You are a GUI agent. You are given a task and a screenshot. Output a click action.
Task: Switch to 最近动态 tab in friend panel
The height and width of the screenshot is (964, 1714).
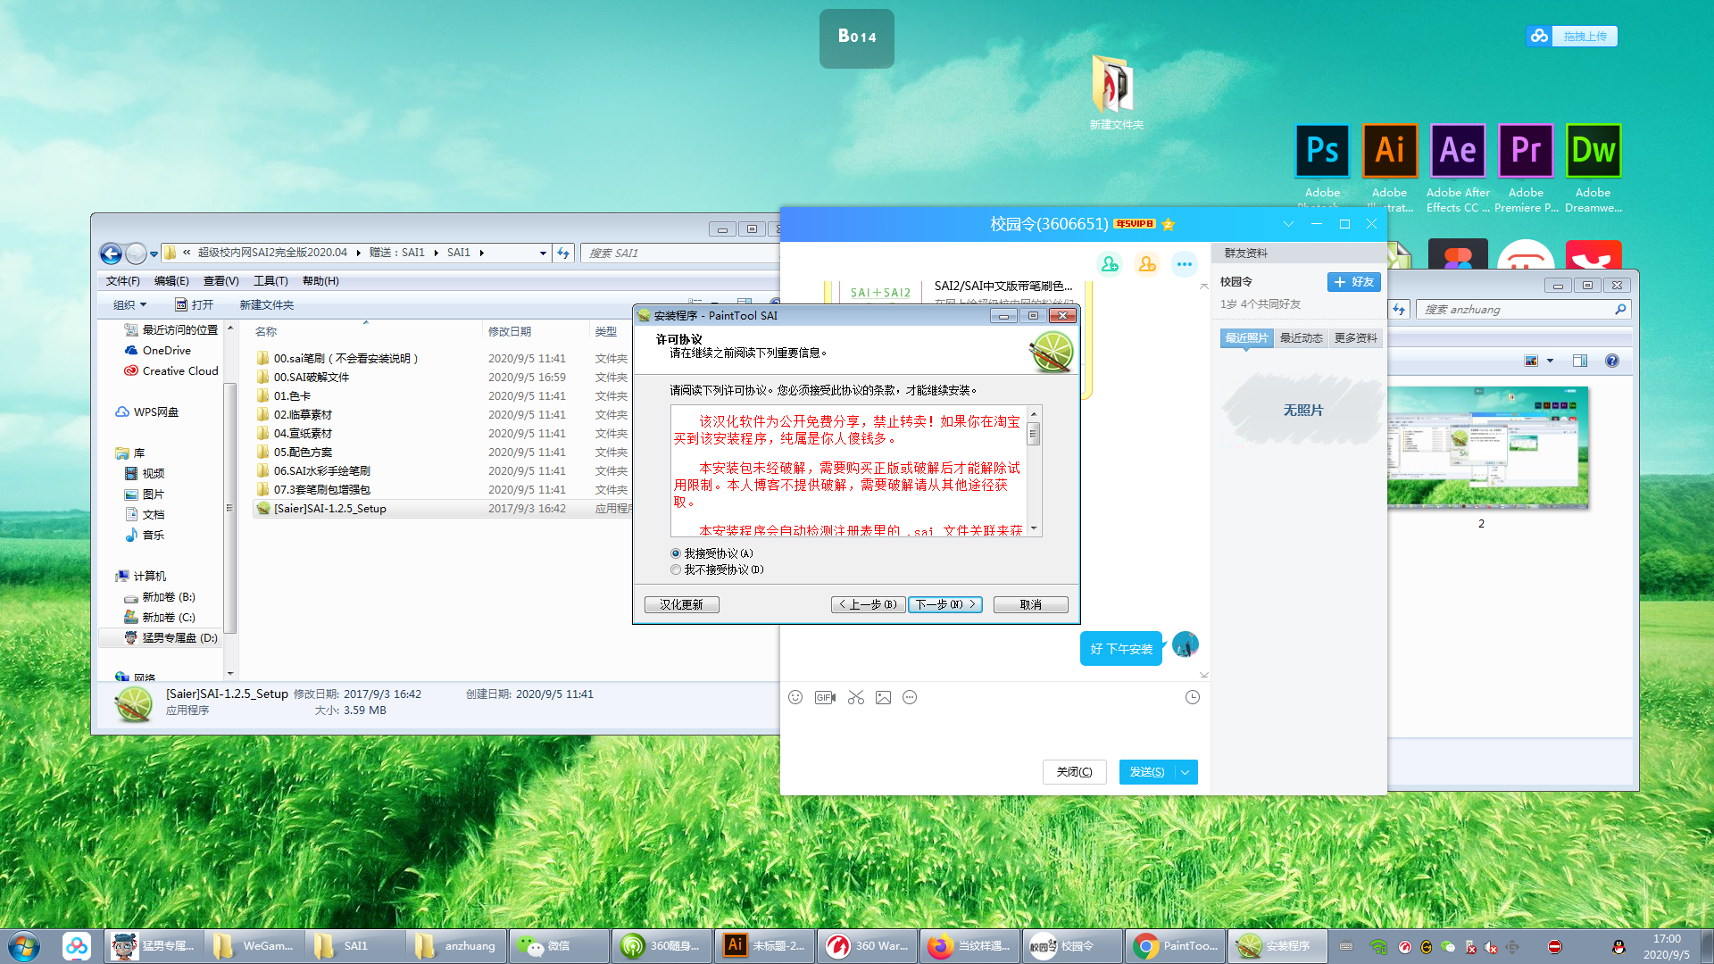point(1301,337)
